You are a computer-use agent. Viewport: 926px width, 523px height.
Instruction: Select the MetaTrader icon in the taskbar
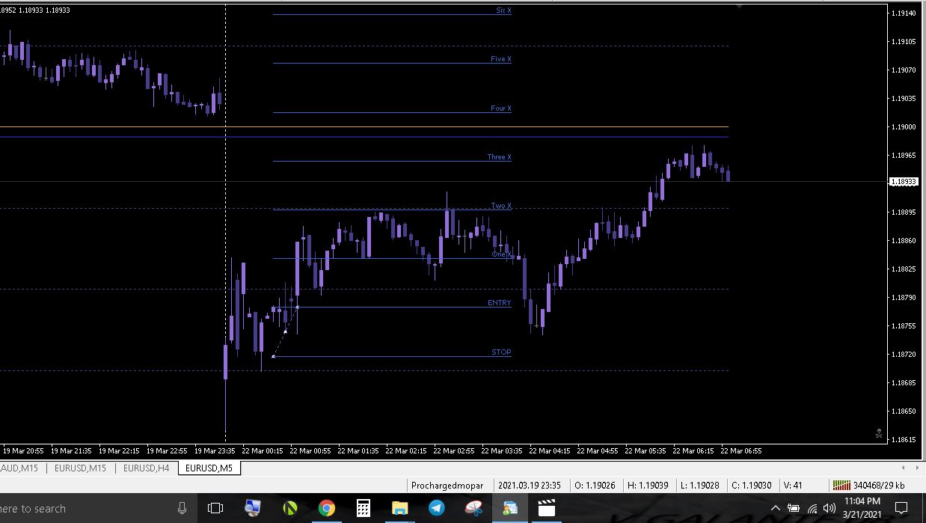tap(510, 509)
